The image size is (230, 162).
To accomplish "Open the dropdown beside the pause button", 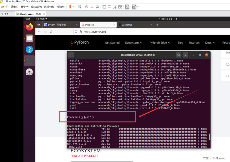I will click(73, 7).
